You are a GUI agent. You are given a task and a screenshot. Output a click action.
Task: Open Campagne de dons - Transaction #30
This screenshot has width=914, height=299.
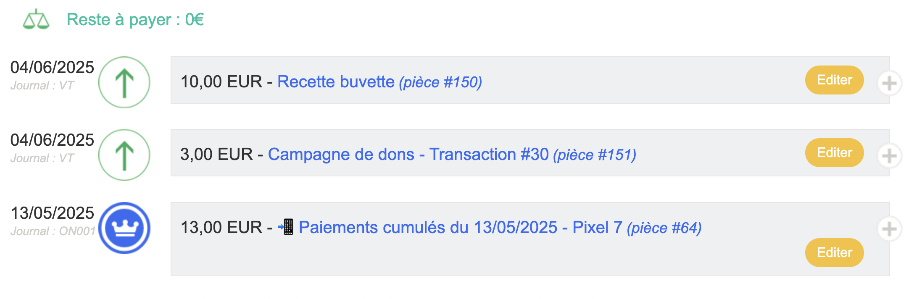(408, 154)
